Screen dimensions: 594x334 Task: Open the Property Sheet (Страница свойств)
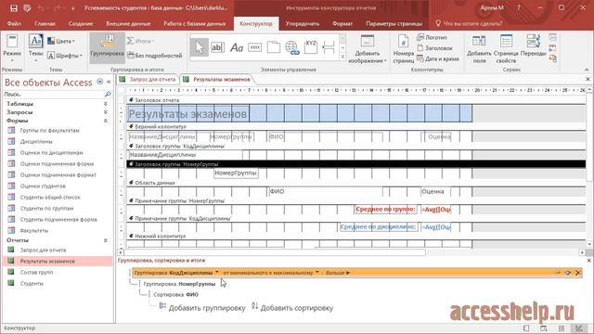pyautogui.click(x=506, y=48)
